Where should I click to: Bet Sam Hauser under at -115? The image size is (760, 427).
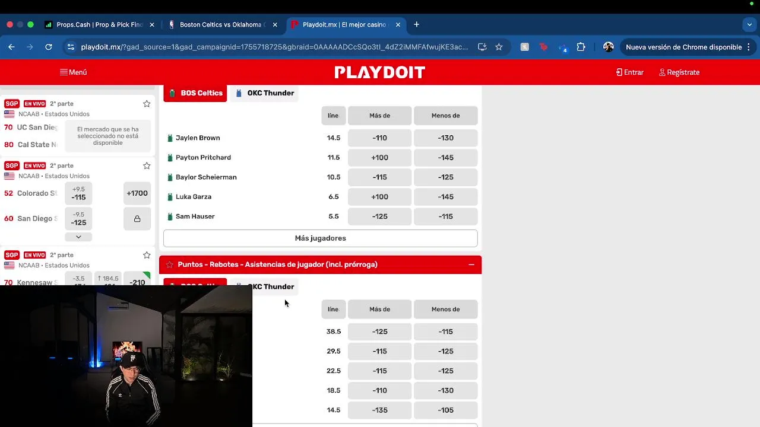445,216
